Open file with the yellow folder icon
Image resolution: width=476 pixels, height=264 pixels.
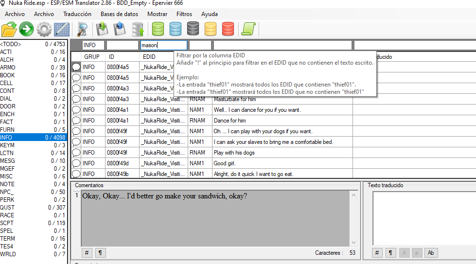coord(9,29)
